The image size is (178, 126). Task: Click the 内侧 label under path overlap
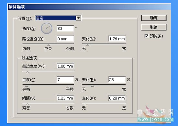[x=26, y=49]
